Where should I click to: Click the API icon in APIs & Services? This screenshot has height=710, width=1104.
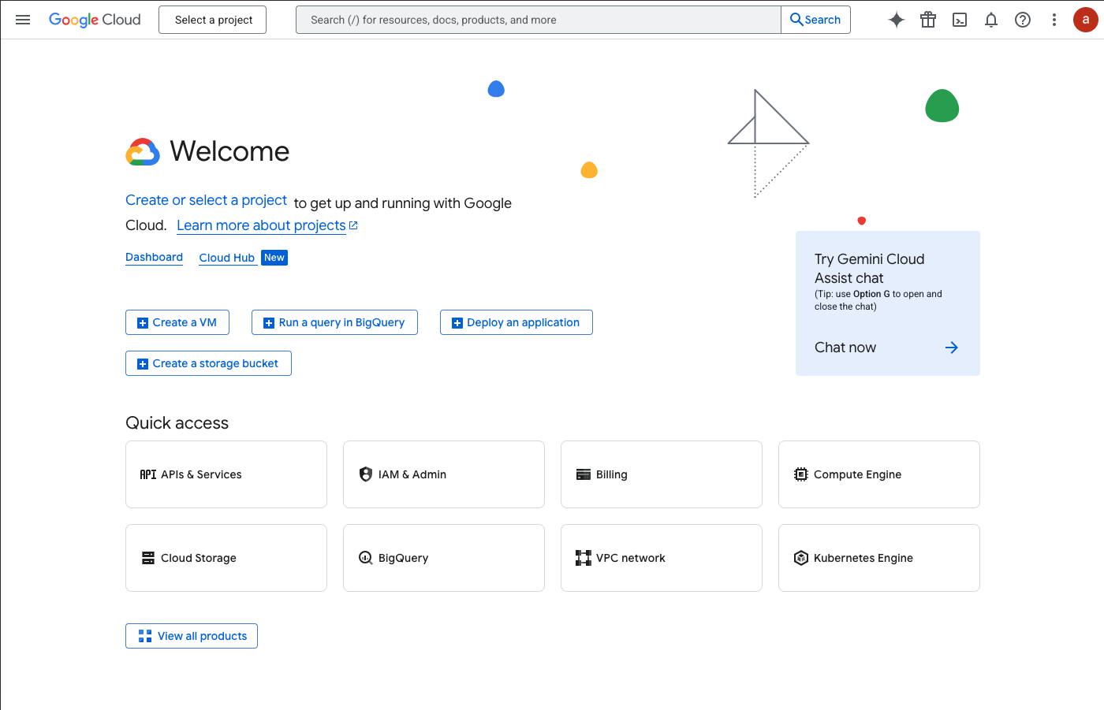(x=148, y=474)
